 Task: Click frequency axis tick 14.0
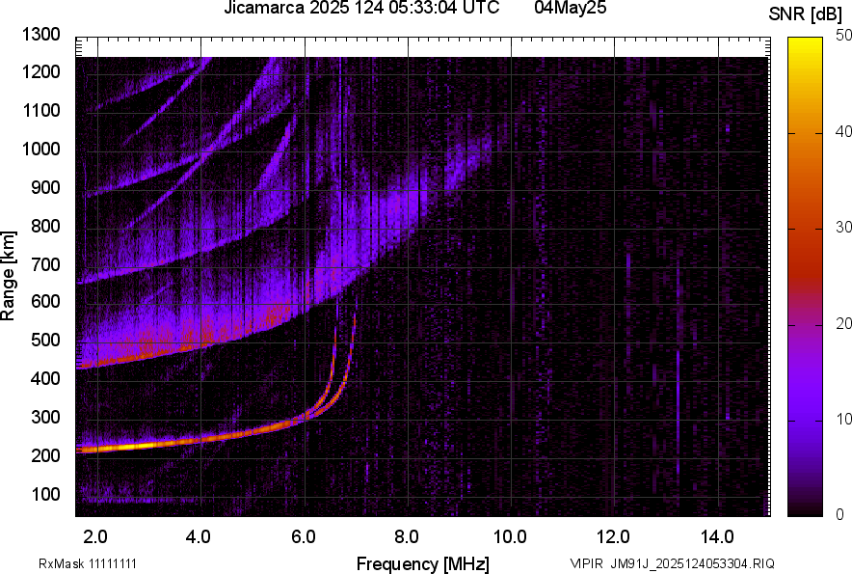(717, 537)
